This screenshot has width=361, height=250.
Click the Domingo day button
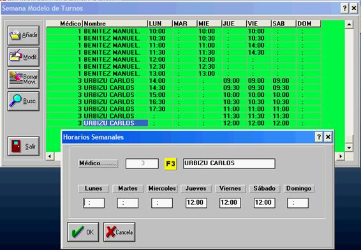coord(299,189)
